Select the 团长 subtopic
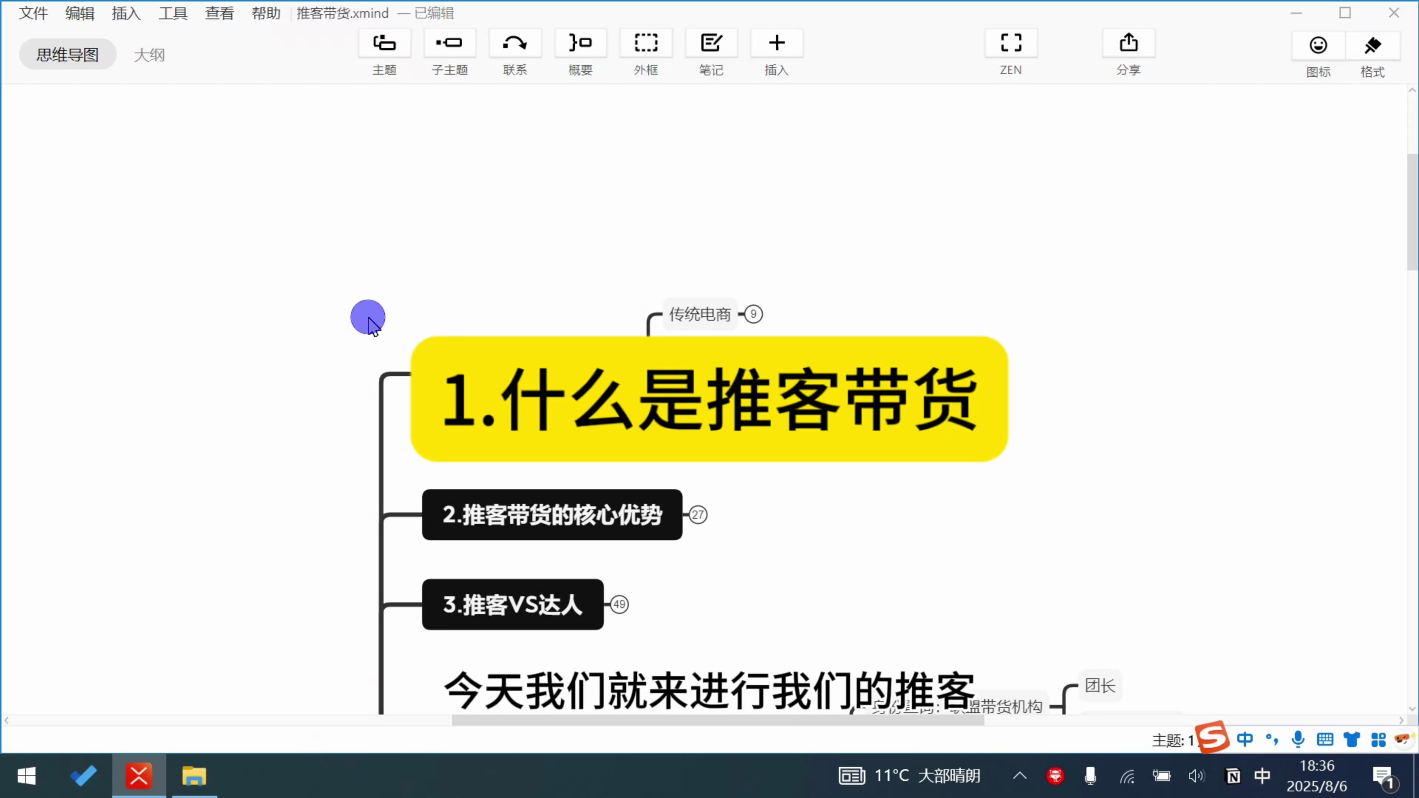 [1100, 685]
